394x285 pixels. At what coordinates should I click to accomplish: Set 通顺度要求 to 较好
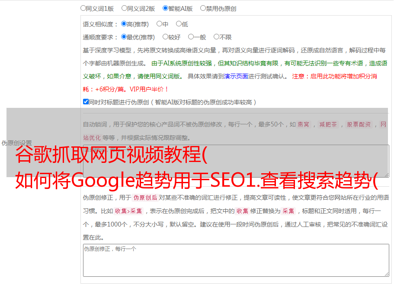coord(166,37)
